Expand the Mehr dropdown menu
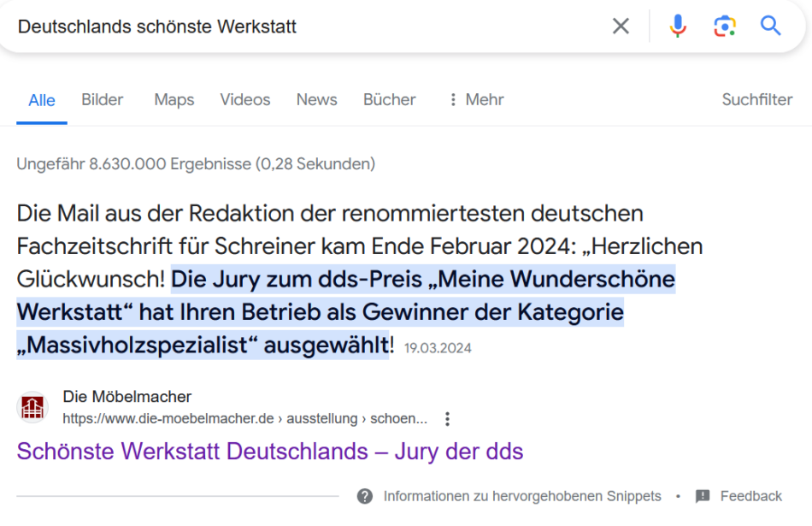 point(476,99)
